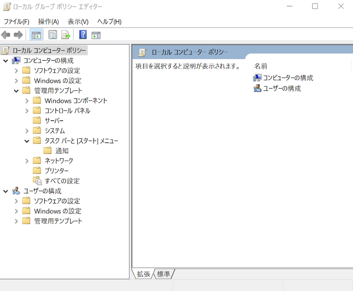This screenshot has height=291, width=353.
Task: Click the すべての設定 settings icon
Action: pyautogui.click(x=38, y=180)
